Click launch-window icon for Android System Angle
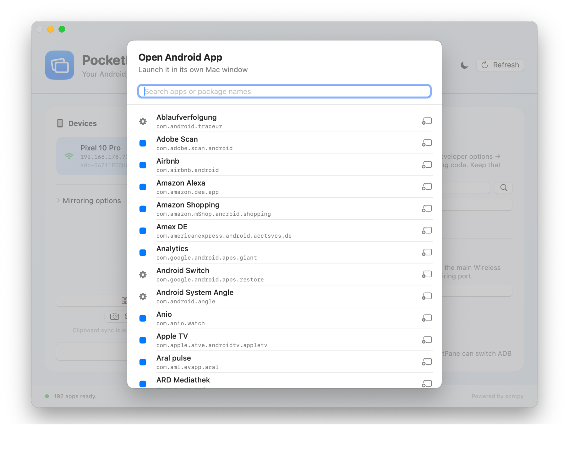569x449 pixels. coord(427,296)
